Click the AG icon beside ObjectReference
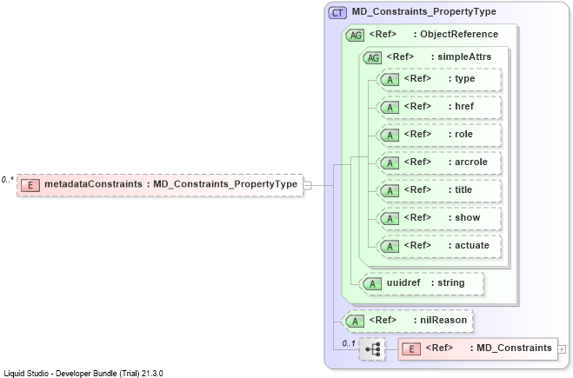 pyautogui.click(x=356, y=35)
